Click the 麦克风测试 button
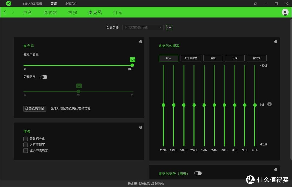The image size is (292, 187). click(35, 109)
